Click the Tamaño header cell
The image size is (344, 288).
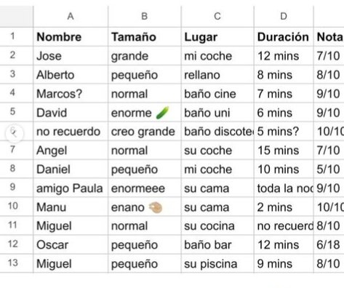coord(145,37)
